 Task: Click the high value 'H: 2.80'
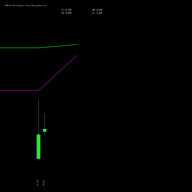(x=97, y=10)
